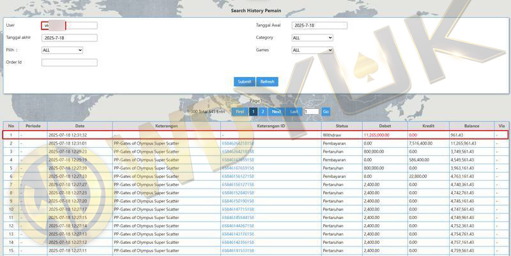This screenshot has width=511, height=256.
Task: Click the Balance column header
Action: click(472, 125)
